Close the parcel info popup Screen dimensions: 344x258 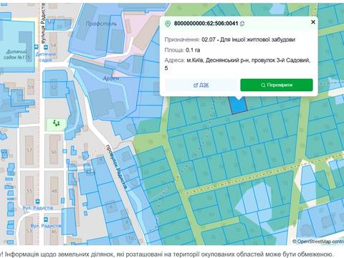(x=313, y=22)
